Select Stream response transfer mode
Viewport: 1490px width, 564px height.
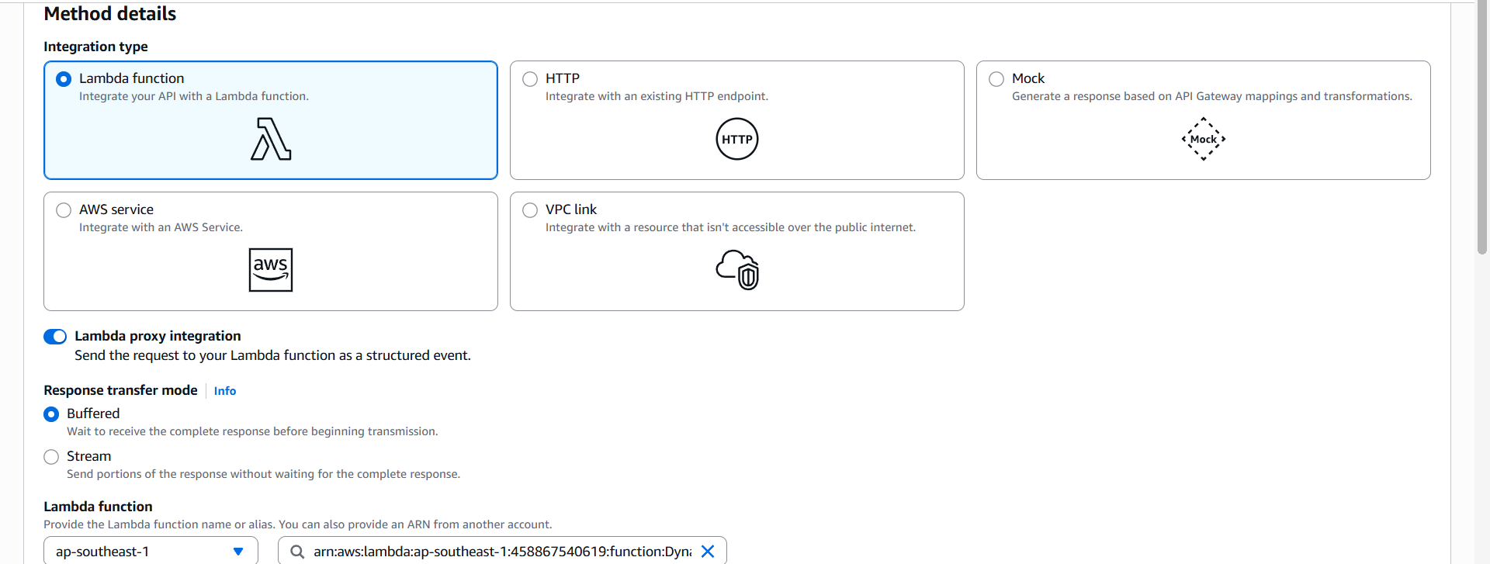[51, 457]
